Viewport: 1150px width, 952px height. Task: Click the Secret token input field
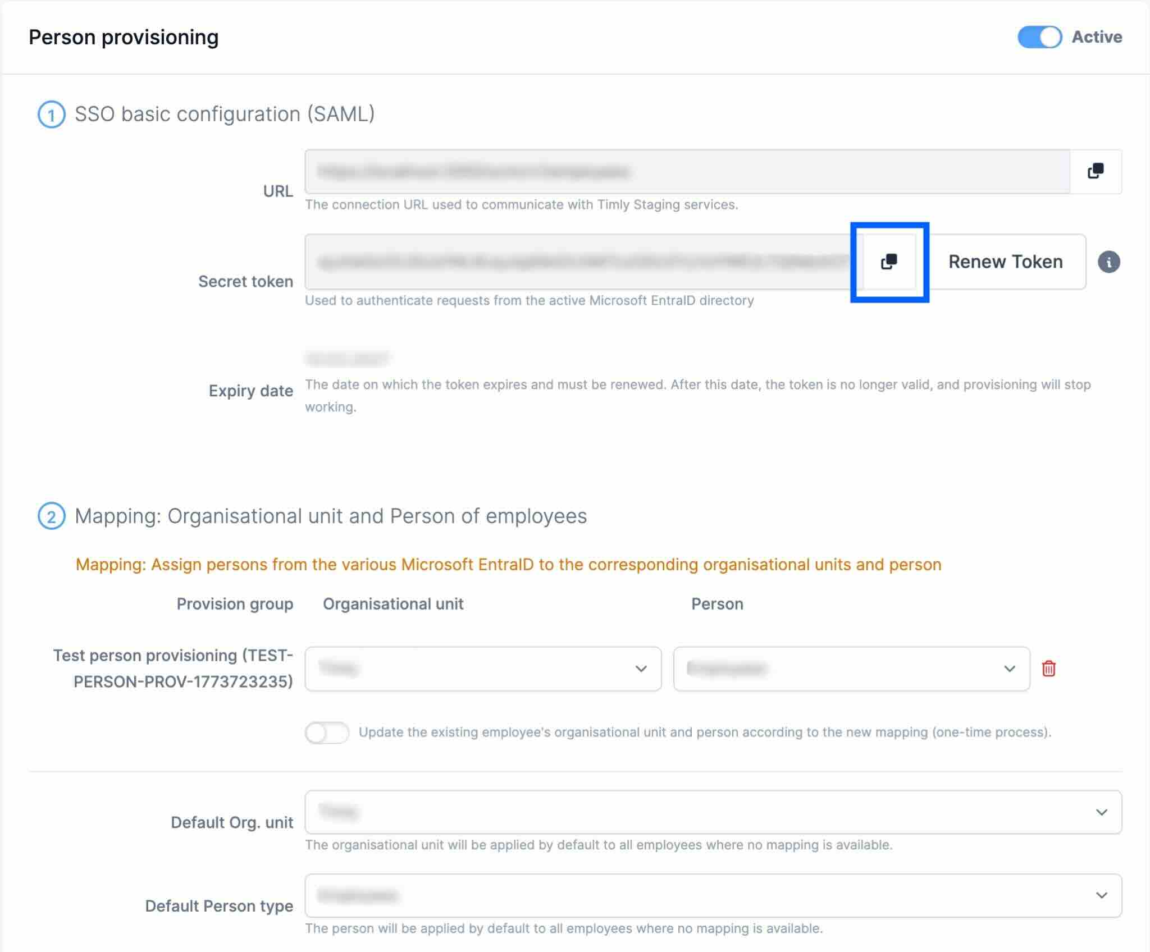578,262
